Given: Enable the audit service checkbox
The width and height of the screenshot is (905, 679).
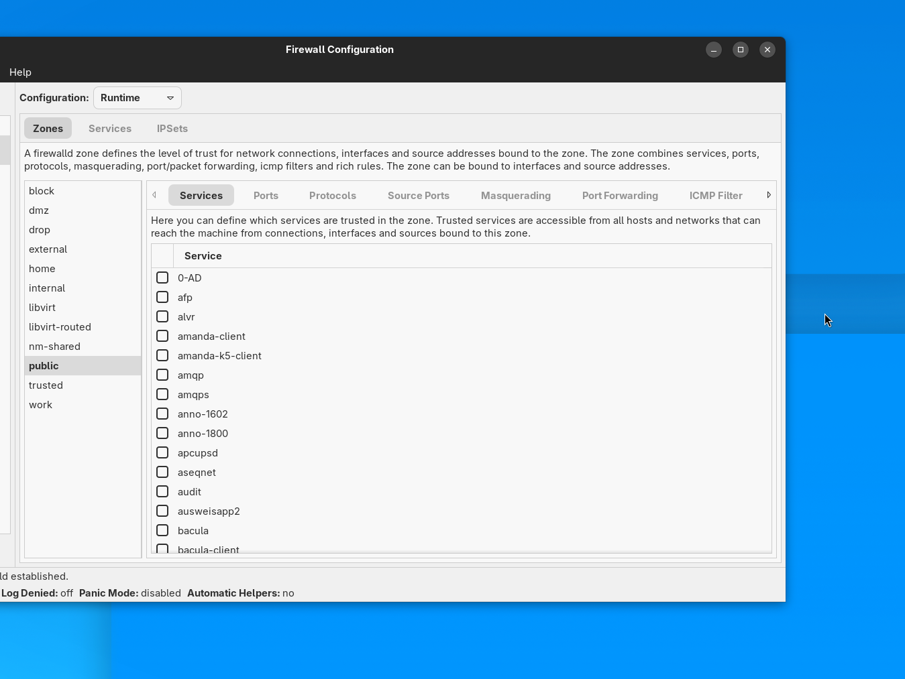Looking at the screenshot, I should 162,491.
